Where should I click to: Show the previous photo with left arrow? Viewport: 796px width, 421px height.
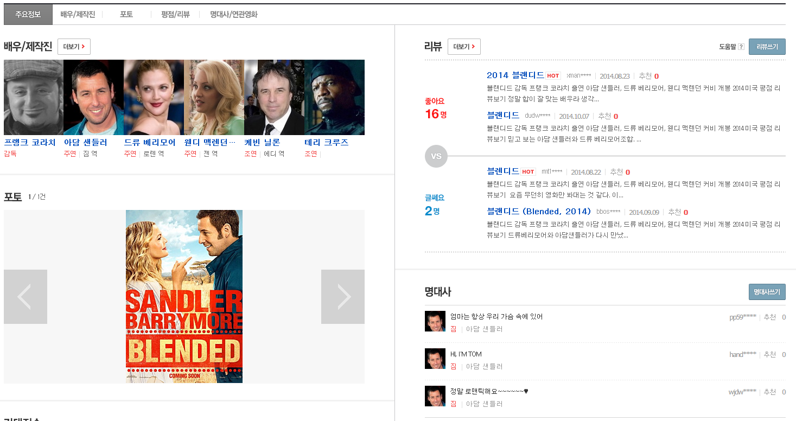[x=25, y=297]
